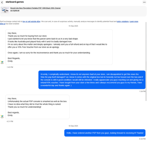Click the first message from Emily about the damaged parcel
Screen dimensions: 147x142
pyautogui.click(x=59, y=47)
